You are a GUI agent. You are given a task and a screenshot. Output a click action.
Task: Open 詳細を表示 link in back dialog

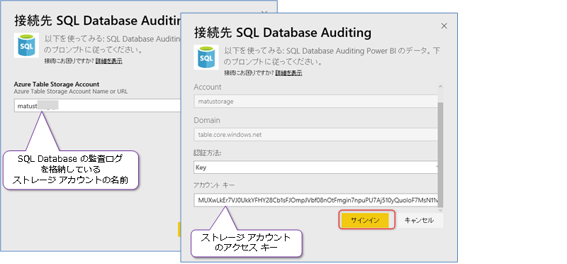109,61
